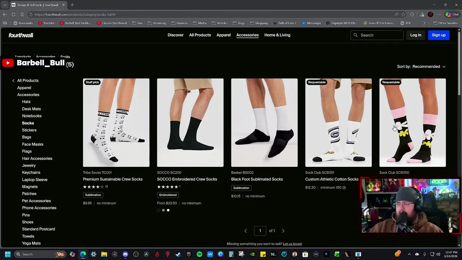Open Discord from the taskbar
The height and width of the screenshot is (260, 462).
125,254
